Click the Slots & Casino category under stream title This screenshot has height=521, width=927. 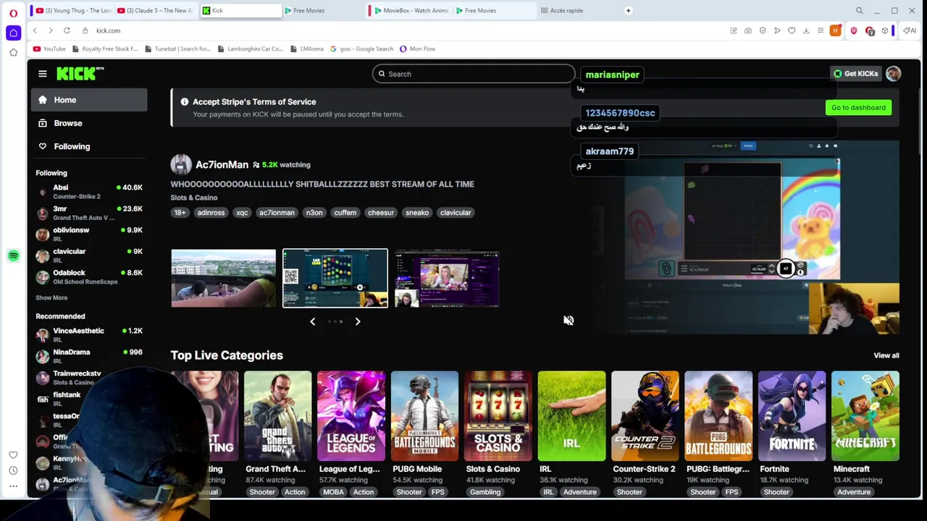(194, 198)
